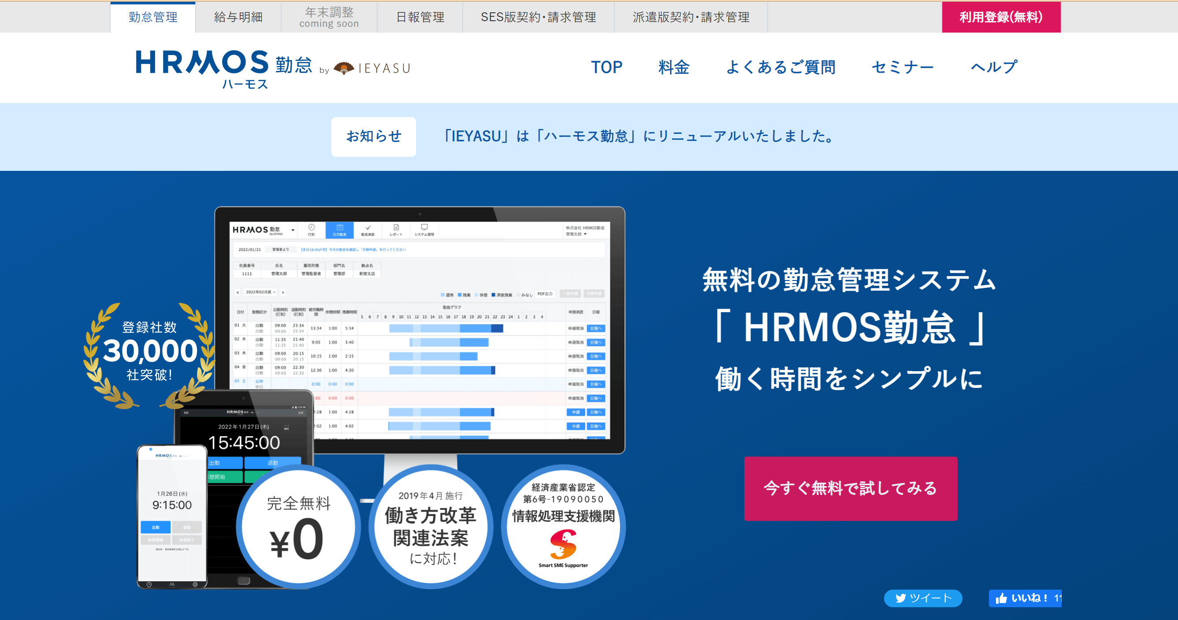Select the 年末調整 coming soon tab
Screen dimensions: 1178x620
329,17
